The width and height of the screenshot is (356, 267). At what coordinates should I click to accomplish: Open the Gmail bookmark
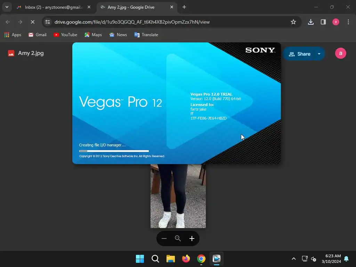click(x=38, y=35)
